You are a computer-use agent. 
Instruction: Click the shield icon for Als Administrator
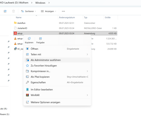(27, 60)
